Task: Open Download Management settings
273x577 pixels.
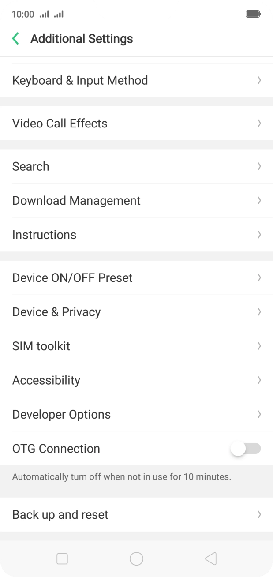Action: pyautogui.click(x=76, y=201)
